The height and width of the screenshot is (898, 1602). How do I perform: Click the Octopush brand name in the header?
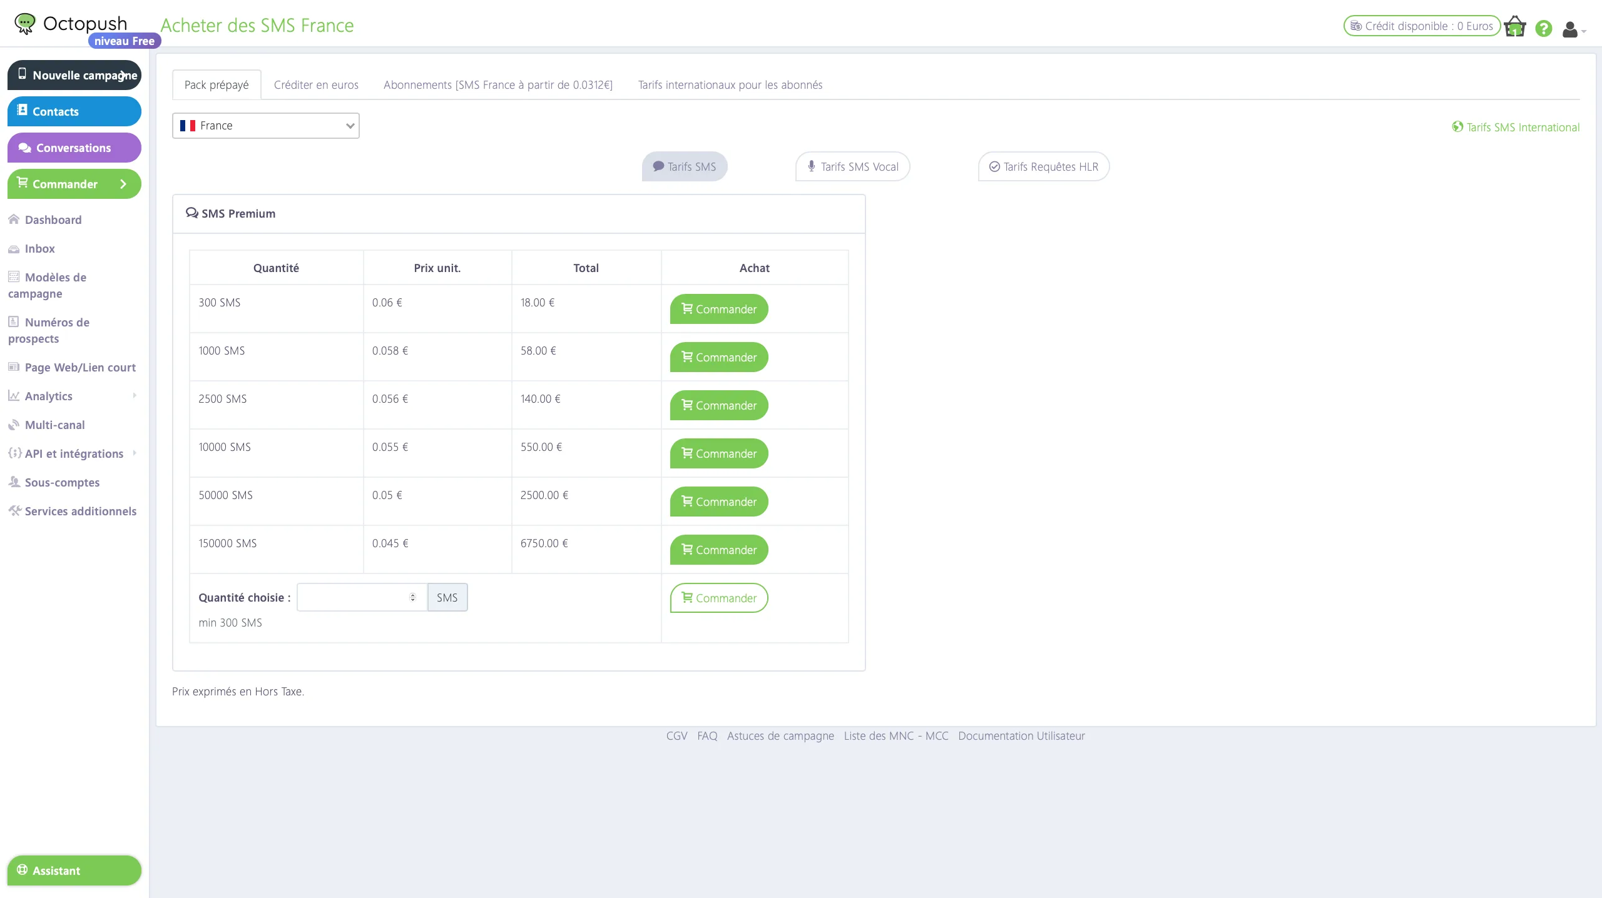tap(85, 23)
